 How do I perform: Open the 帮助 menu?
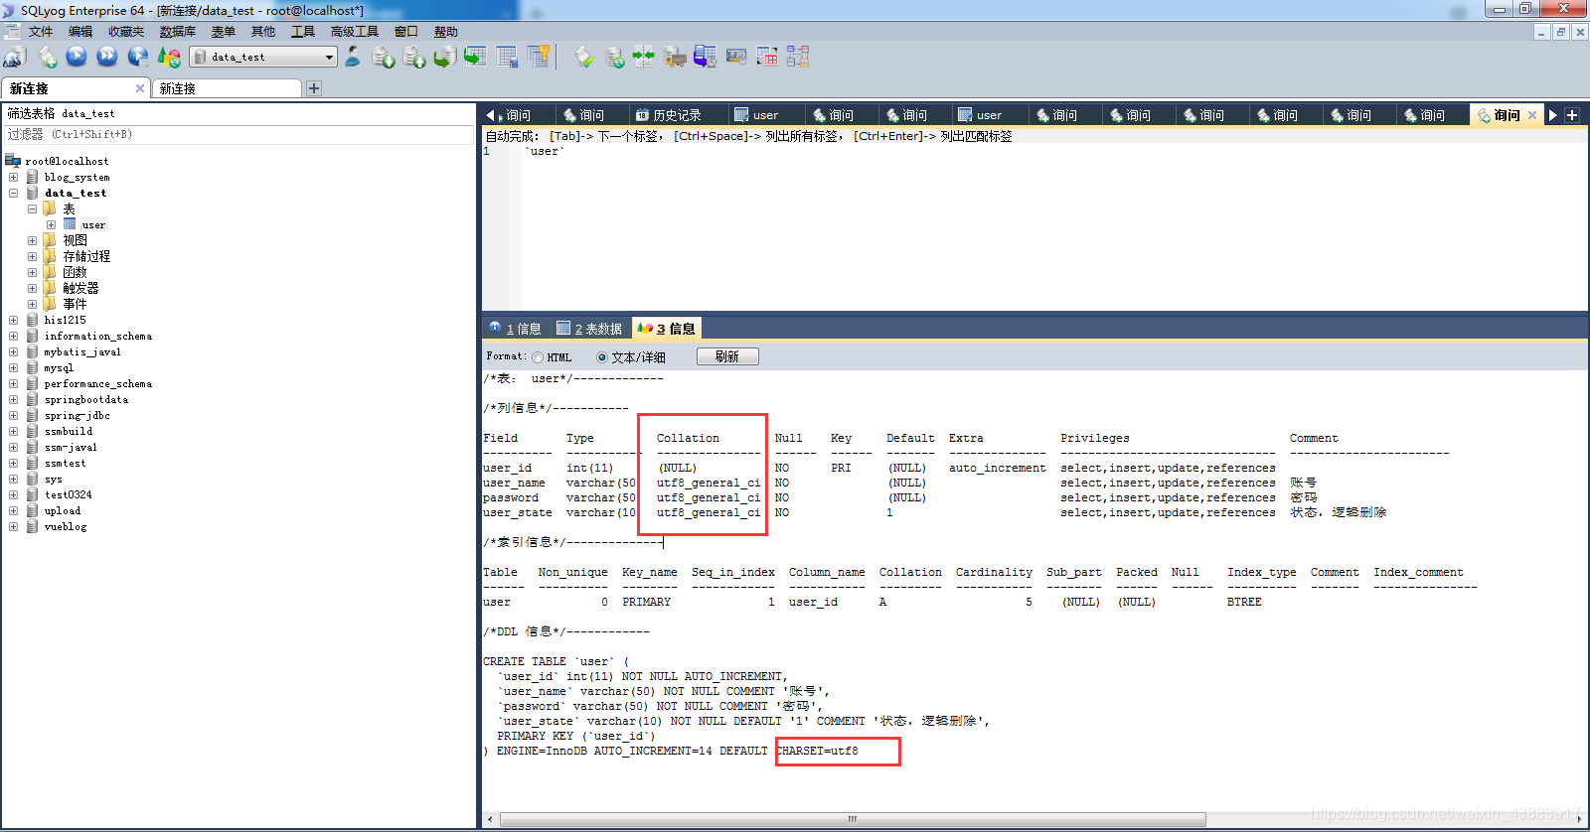coord(446,32)
